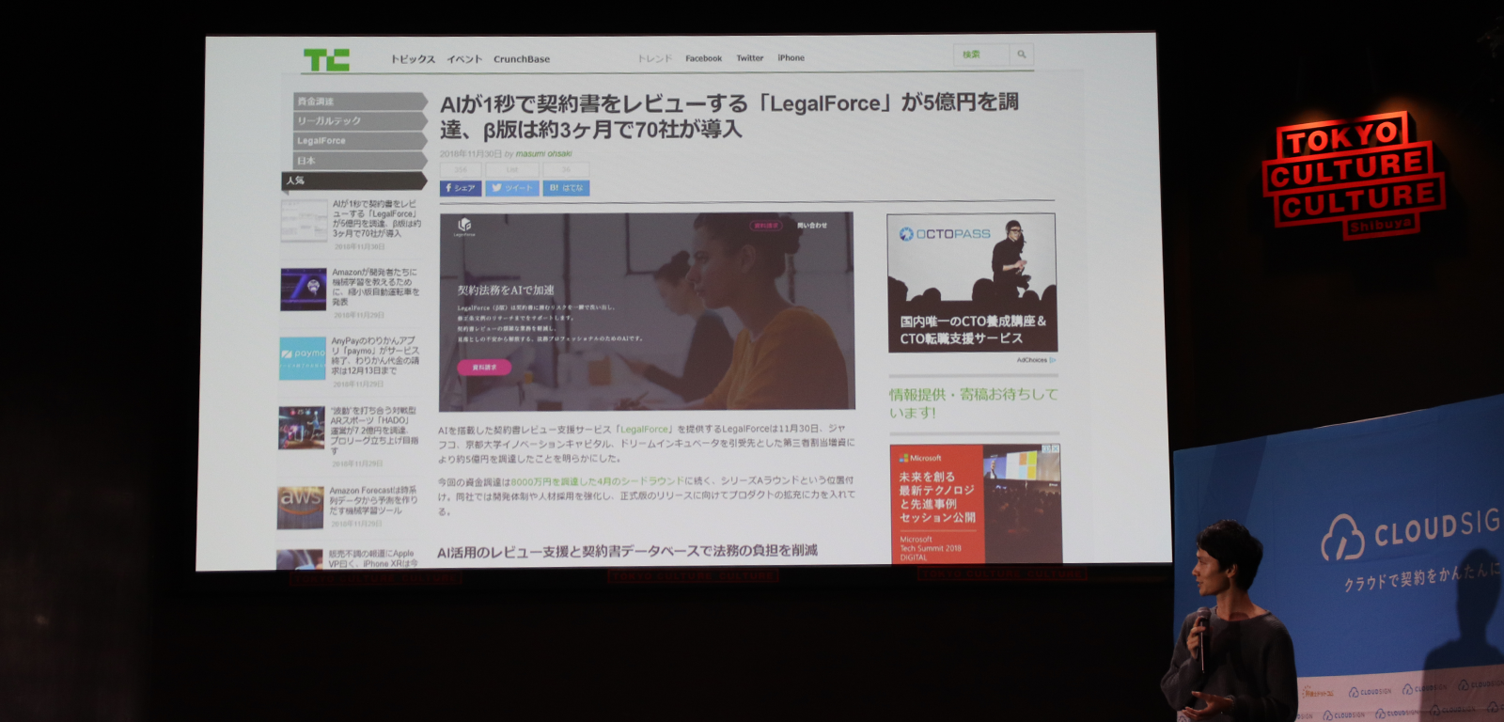1504x722 pixels.
Task: Click the B! はてな bookmark button
Action: pos(567,188)
